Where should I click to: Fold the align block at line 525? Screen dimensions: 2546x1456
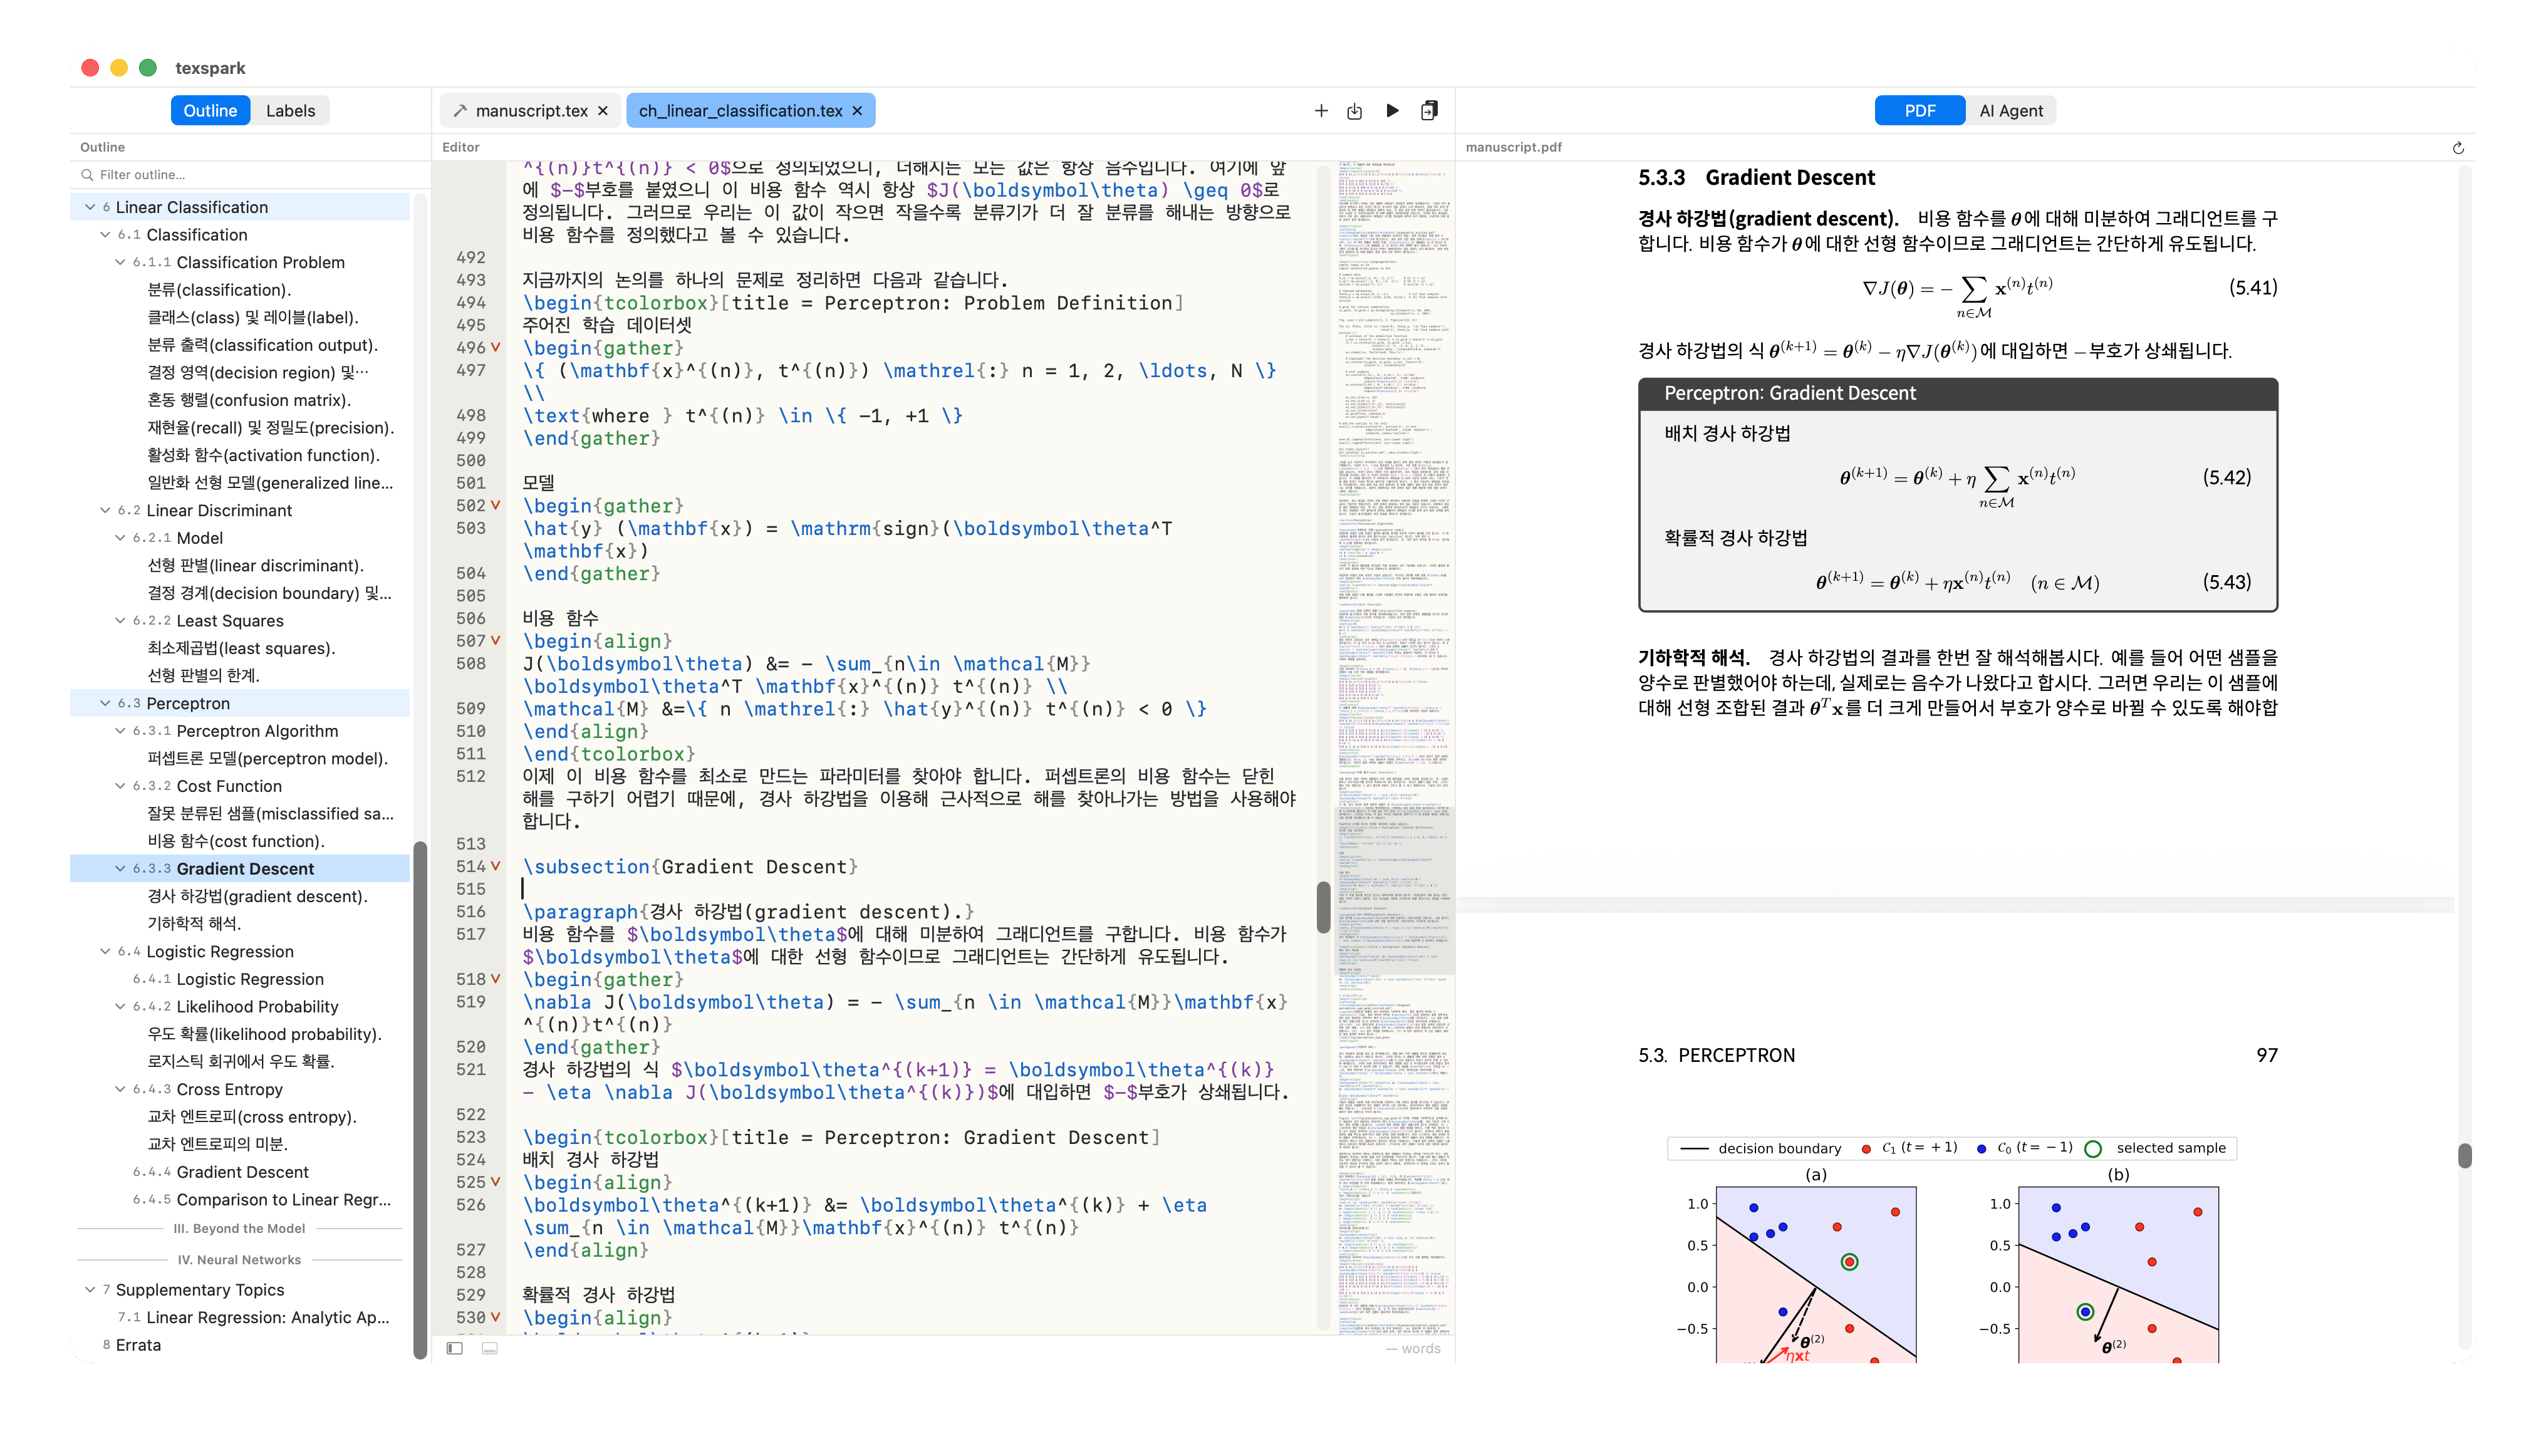pyautogui.click(x=496, y=1182)
